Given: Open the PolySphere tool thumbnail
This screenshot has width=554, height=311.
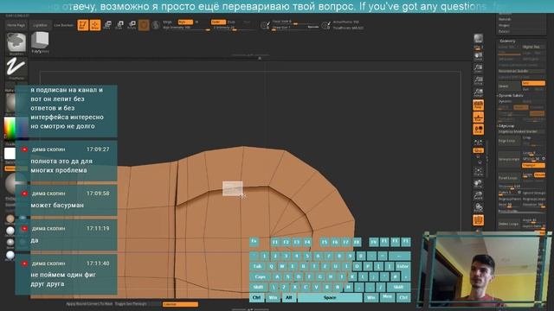Looking at the screenshot, I should point(40,42).
